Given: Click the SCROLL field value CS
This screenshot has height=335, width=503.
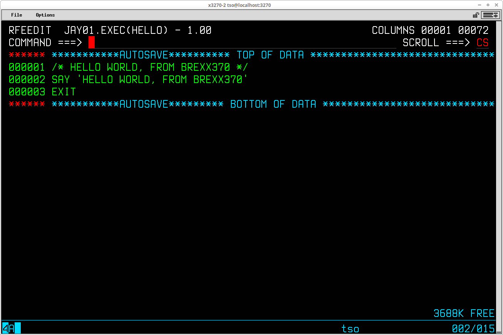Looking at the screenshot, I should point(483,42).
